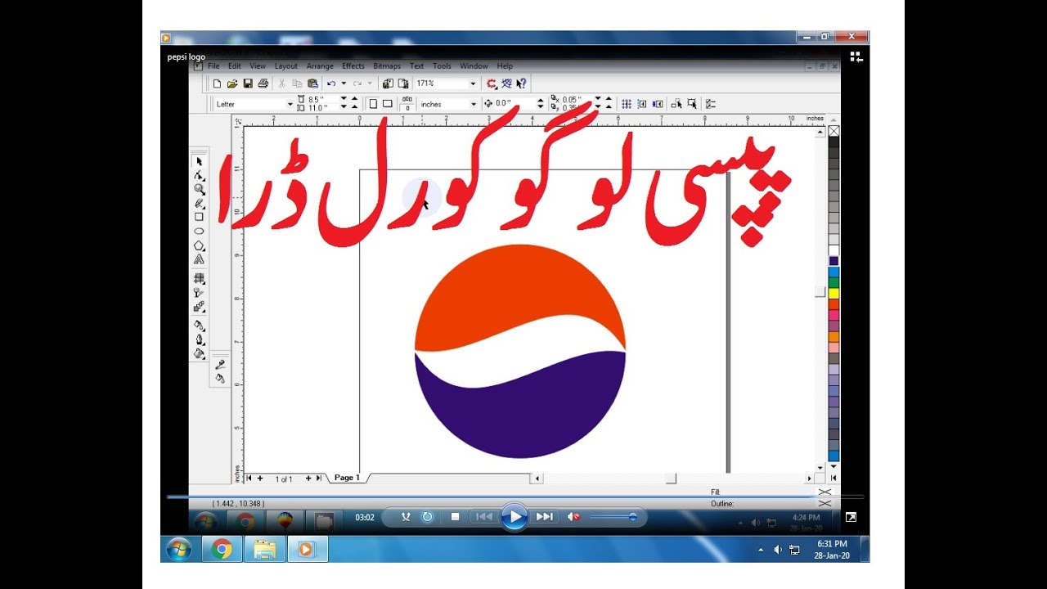
Task: Click the rotation angle 0.0 field
Action: click(x=514, y=104)
